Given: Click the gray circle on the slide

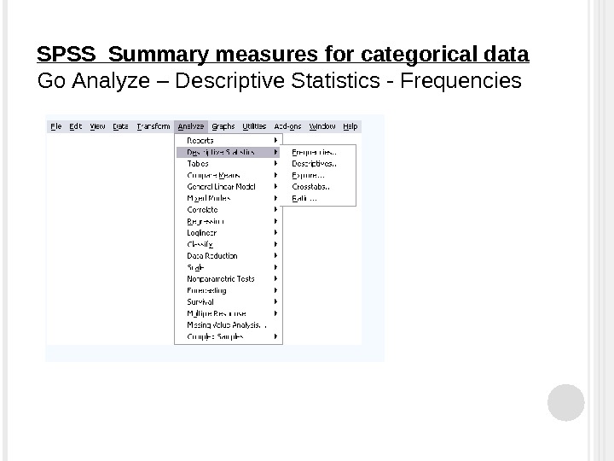Looking at the screenshot, I should pyautogui.click(x=565, y=402).
